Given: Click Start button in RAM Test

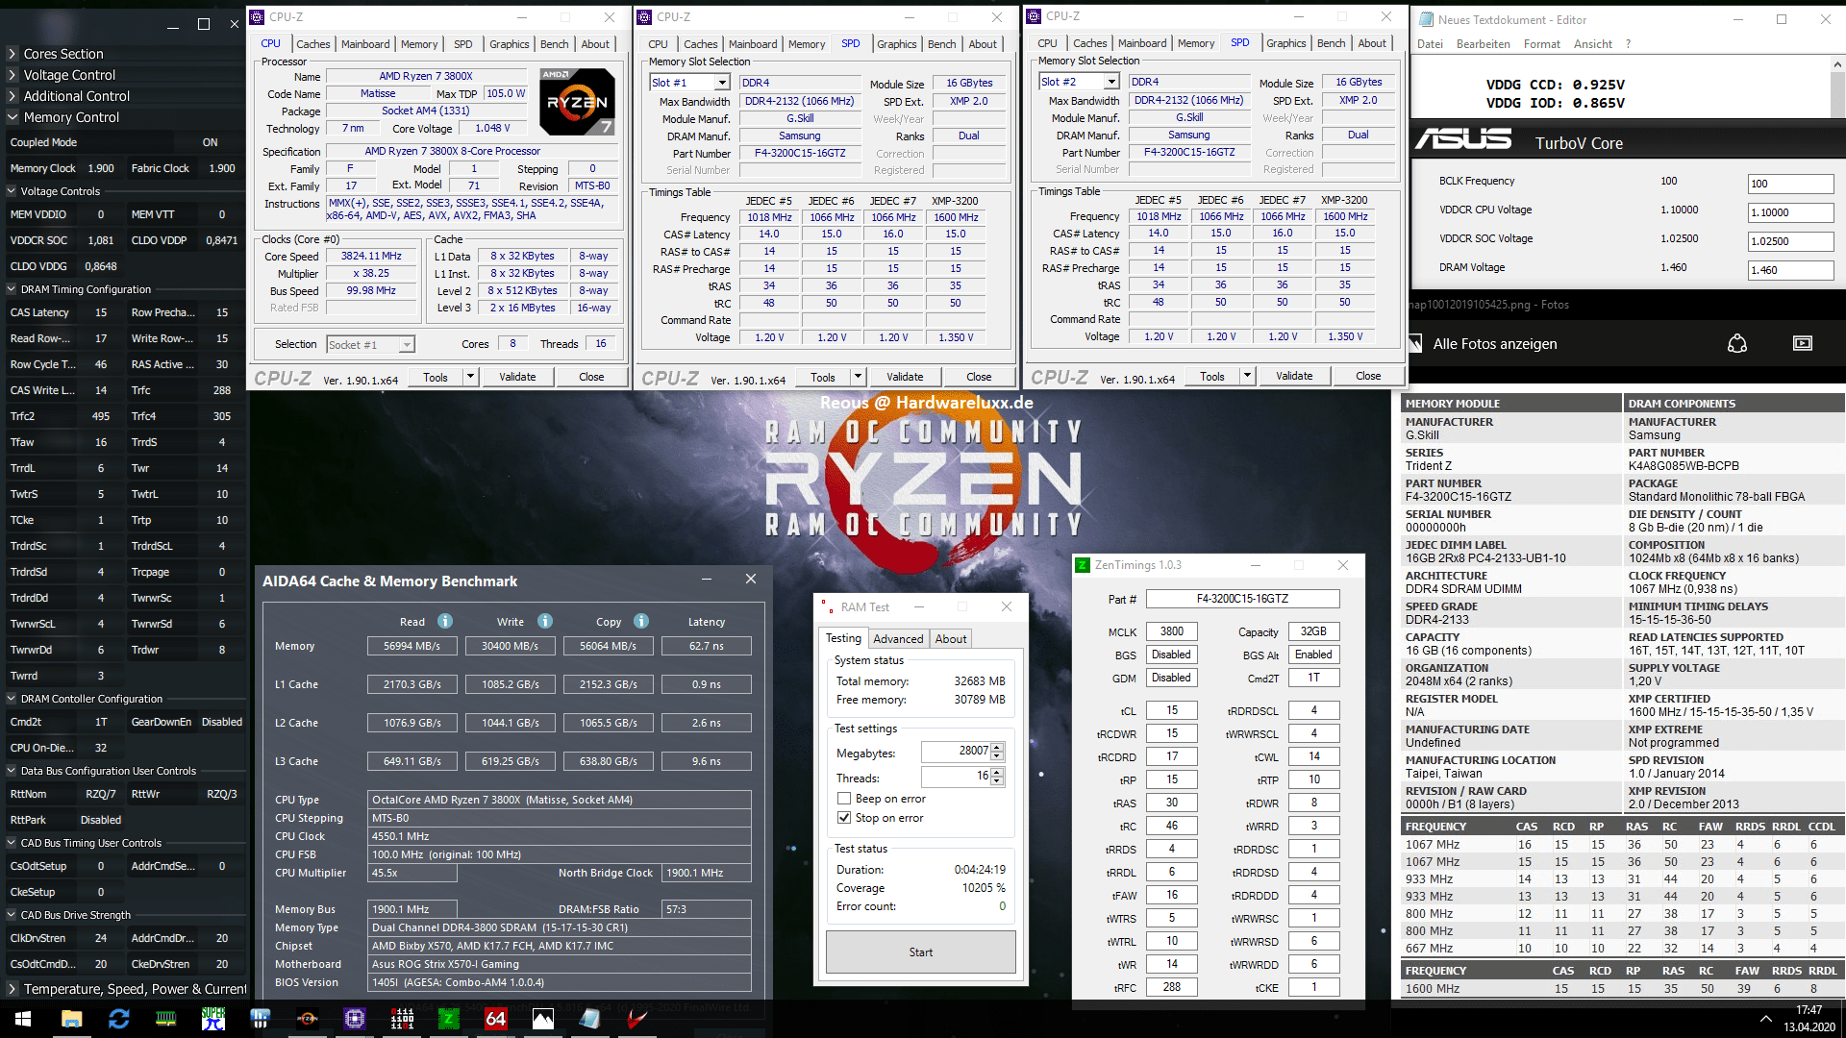Looking at the screenshot, I should point(920,951).
